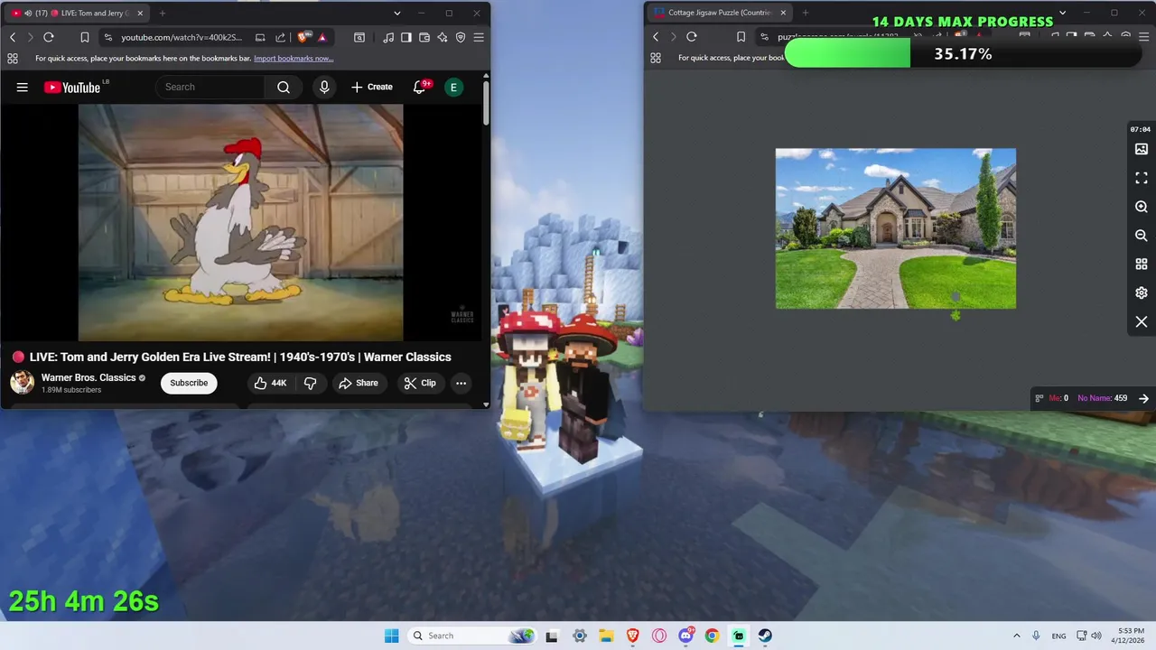The image size is (1156, 650).
Task: Go back in the puzzle browser window
Action: tap(656, 37)
